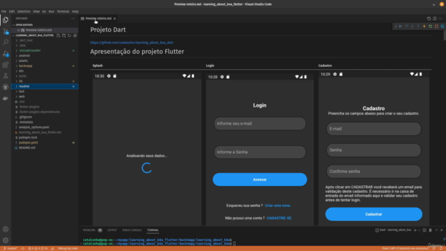Close the Preview roteiro.md tab

(x=114, y=19)
